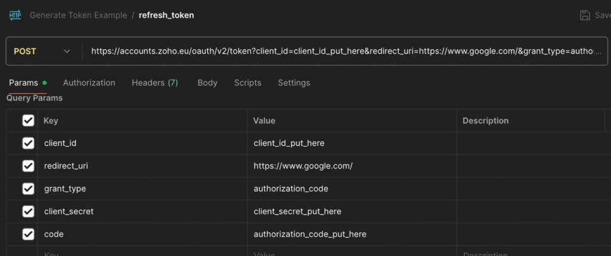Open the Headers (7) tab
The image size is (611, 256).
tap(155, 82)
